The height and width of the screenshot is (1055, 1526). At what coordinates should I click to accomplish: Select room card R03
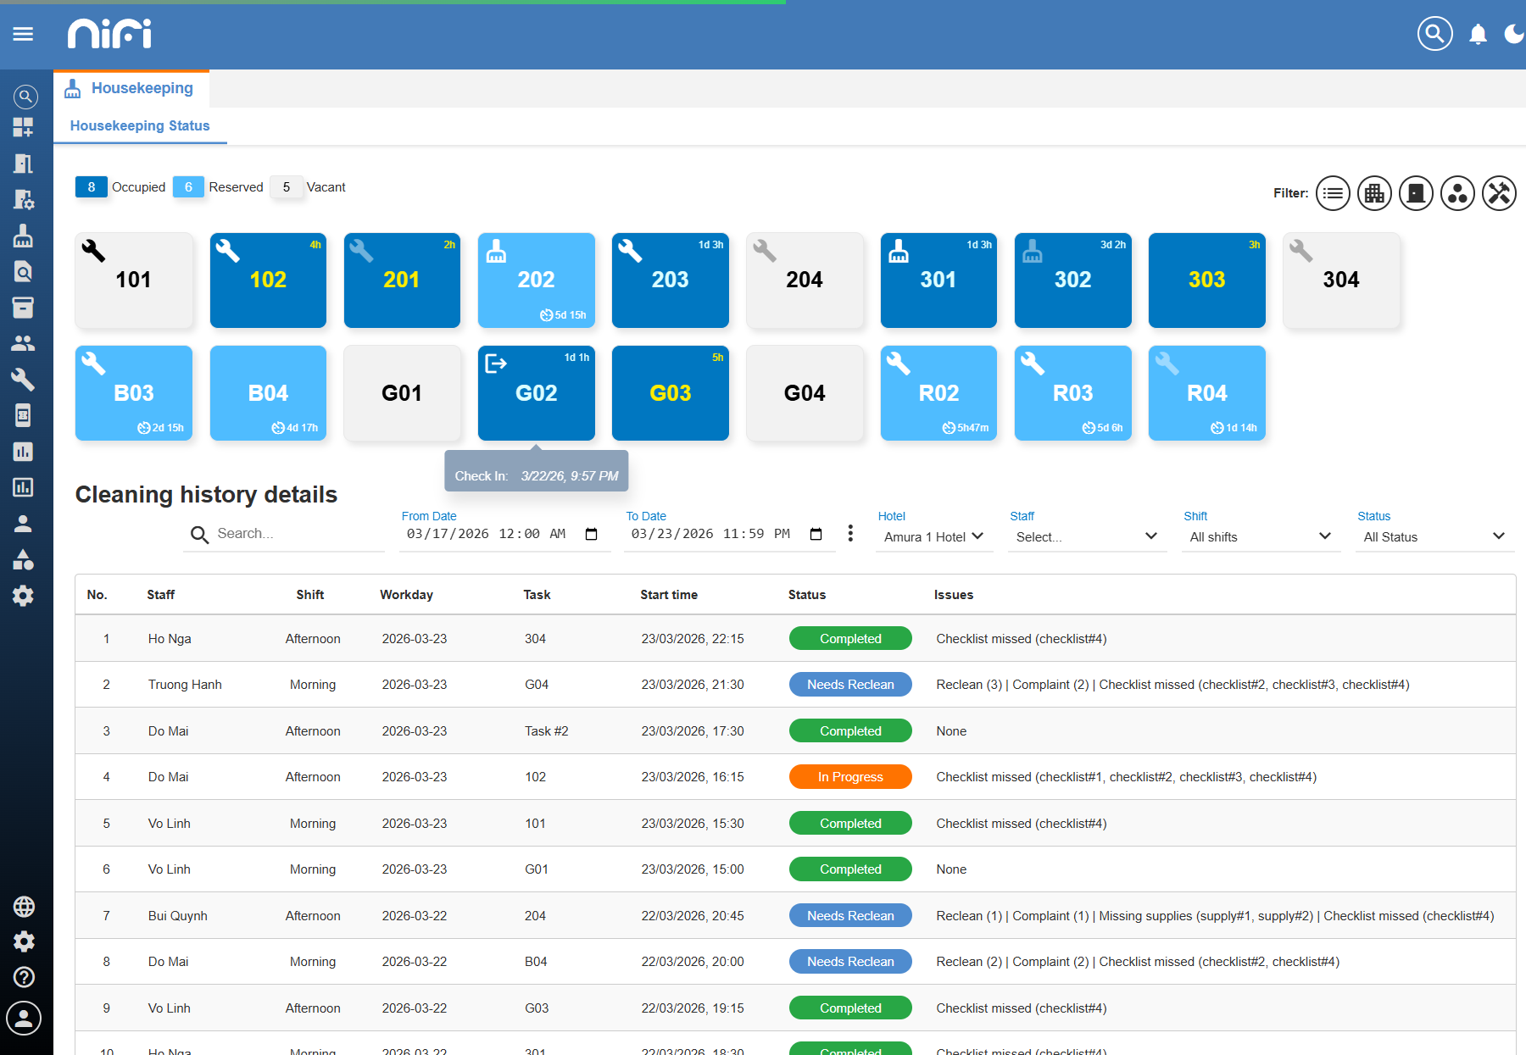pos(1072,393)
